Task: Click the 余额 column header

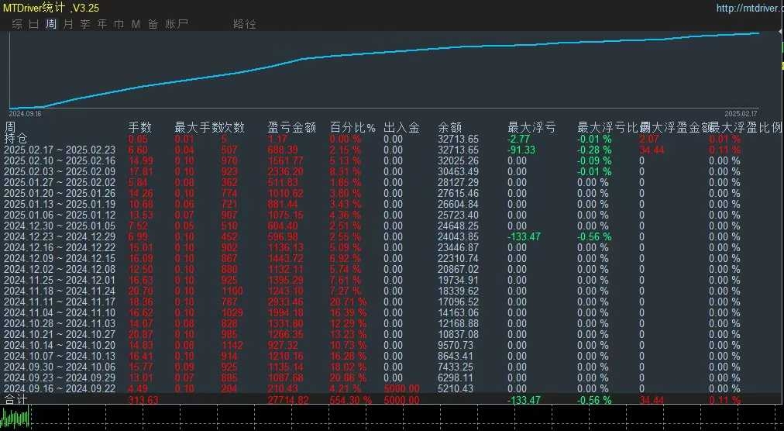Action: click(450, 128)
